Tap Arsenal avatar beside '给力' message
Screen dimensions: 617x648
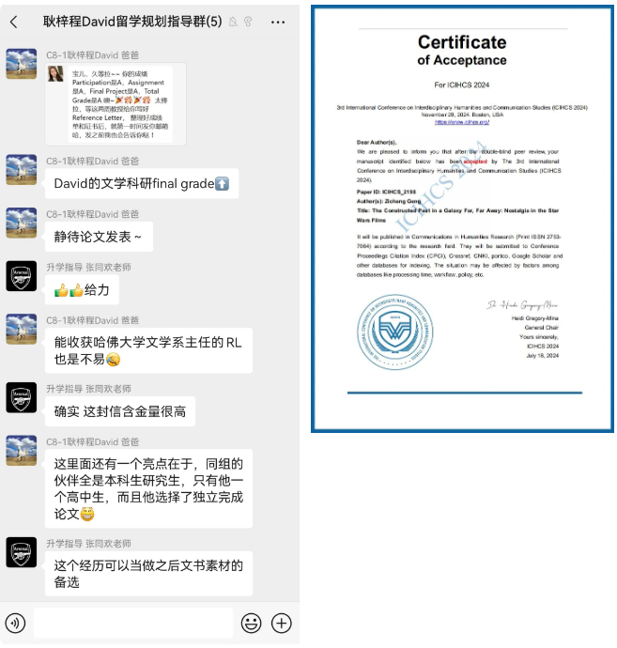click(21, 276)
